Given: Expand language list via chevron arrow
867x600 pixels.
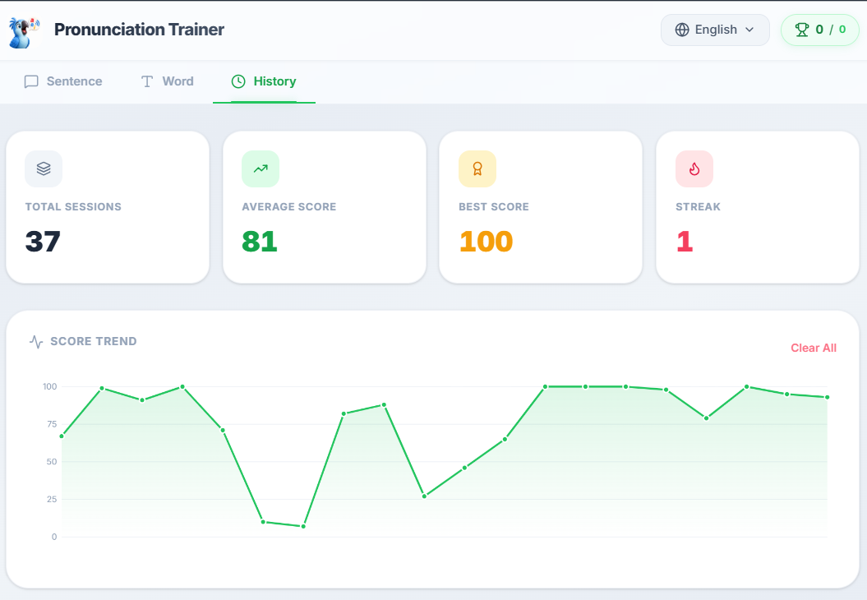Looking at the screenshot, I should coord(749,30).
